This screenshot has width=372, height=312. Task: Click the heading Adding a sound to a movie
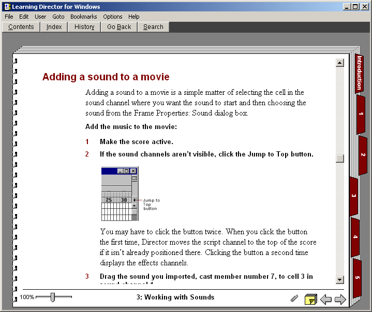click(106, 77)
